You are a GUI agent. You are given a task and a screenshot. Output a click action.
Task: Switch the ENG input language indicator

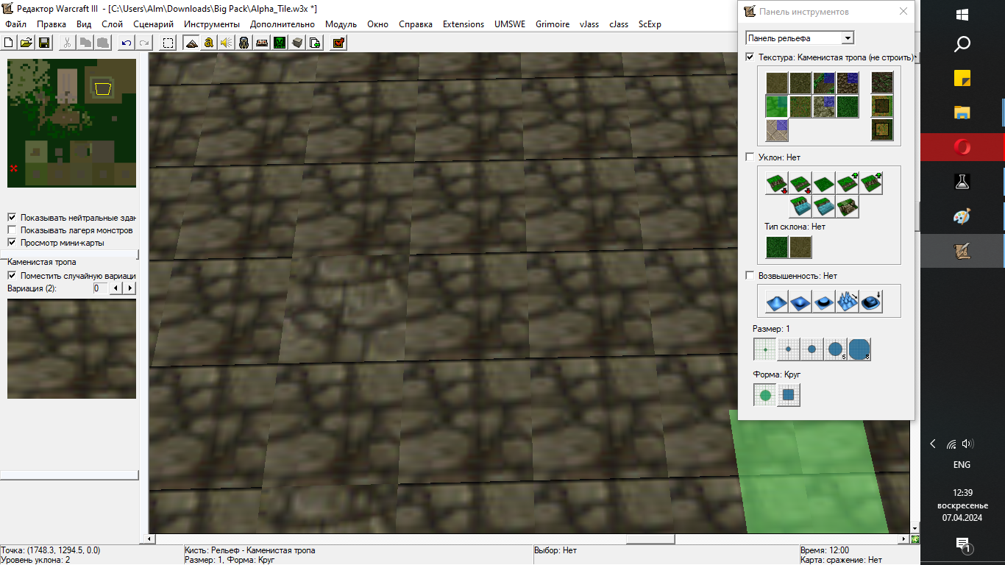962,465
